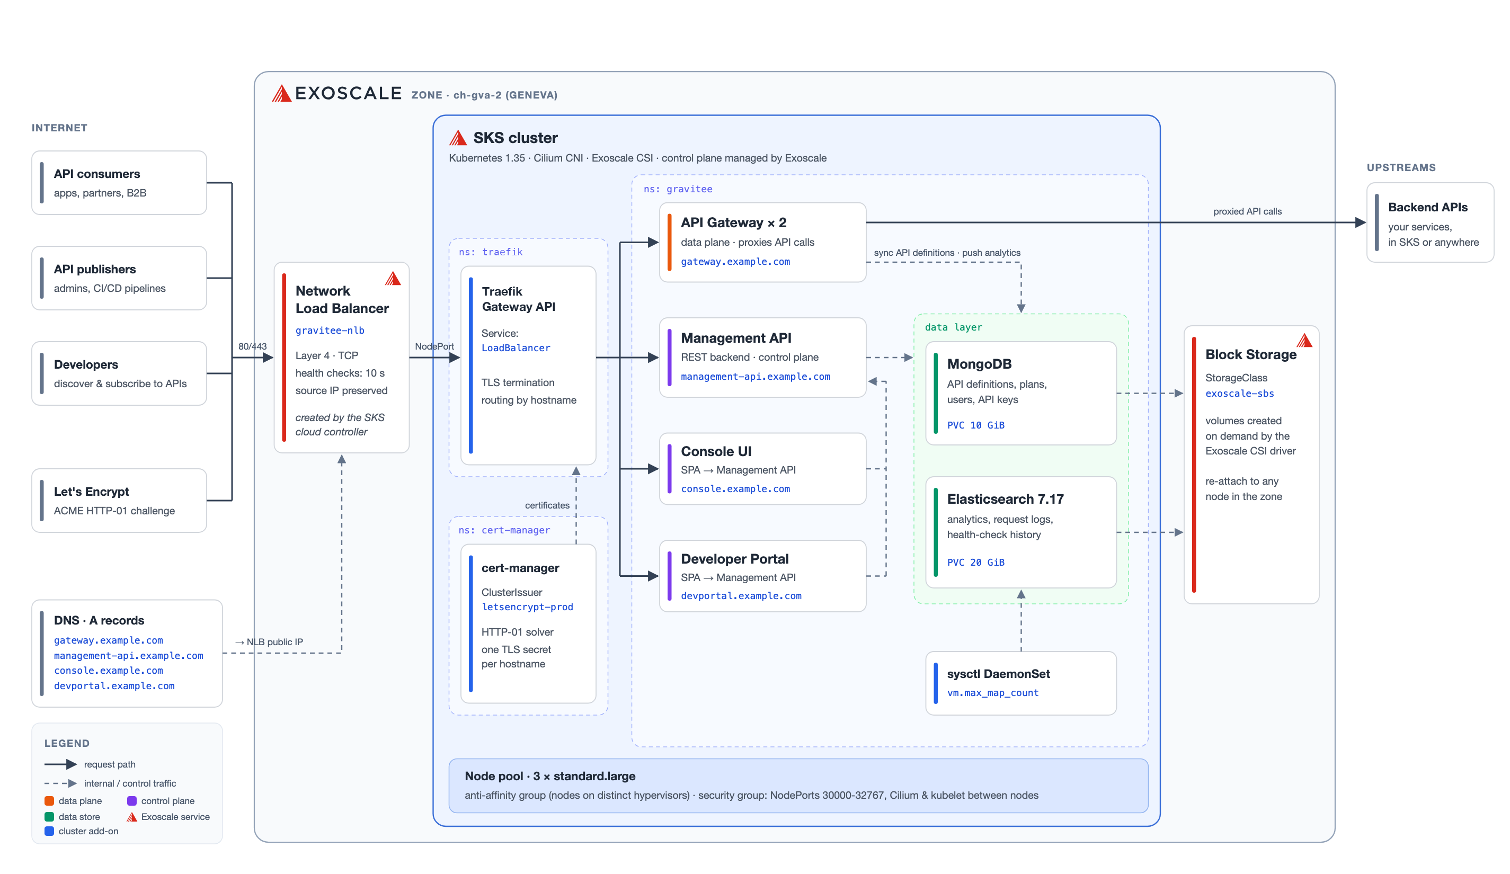Click the "exoscale-sbs" StorageClass name
Viewport: 1510px width, 874px height.
click(x=1240, y=394)
